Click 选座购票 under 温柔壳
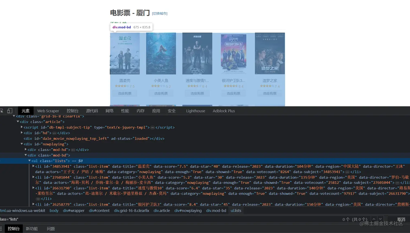The height and width of the screenshot is (233, 410). click(x=125, y=93)
